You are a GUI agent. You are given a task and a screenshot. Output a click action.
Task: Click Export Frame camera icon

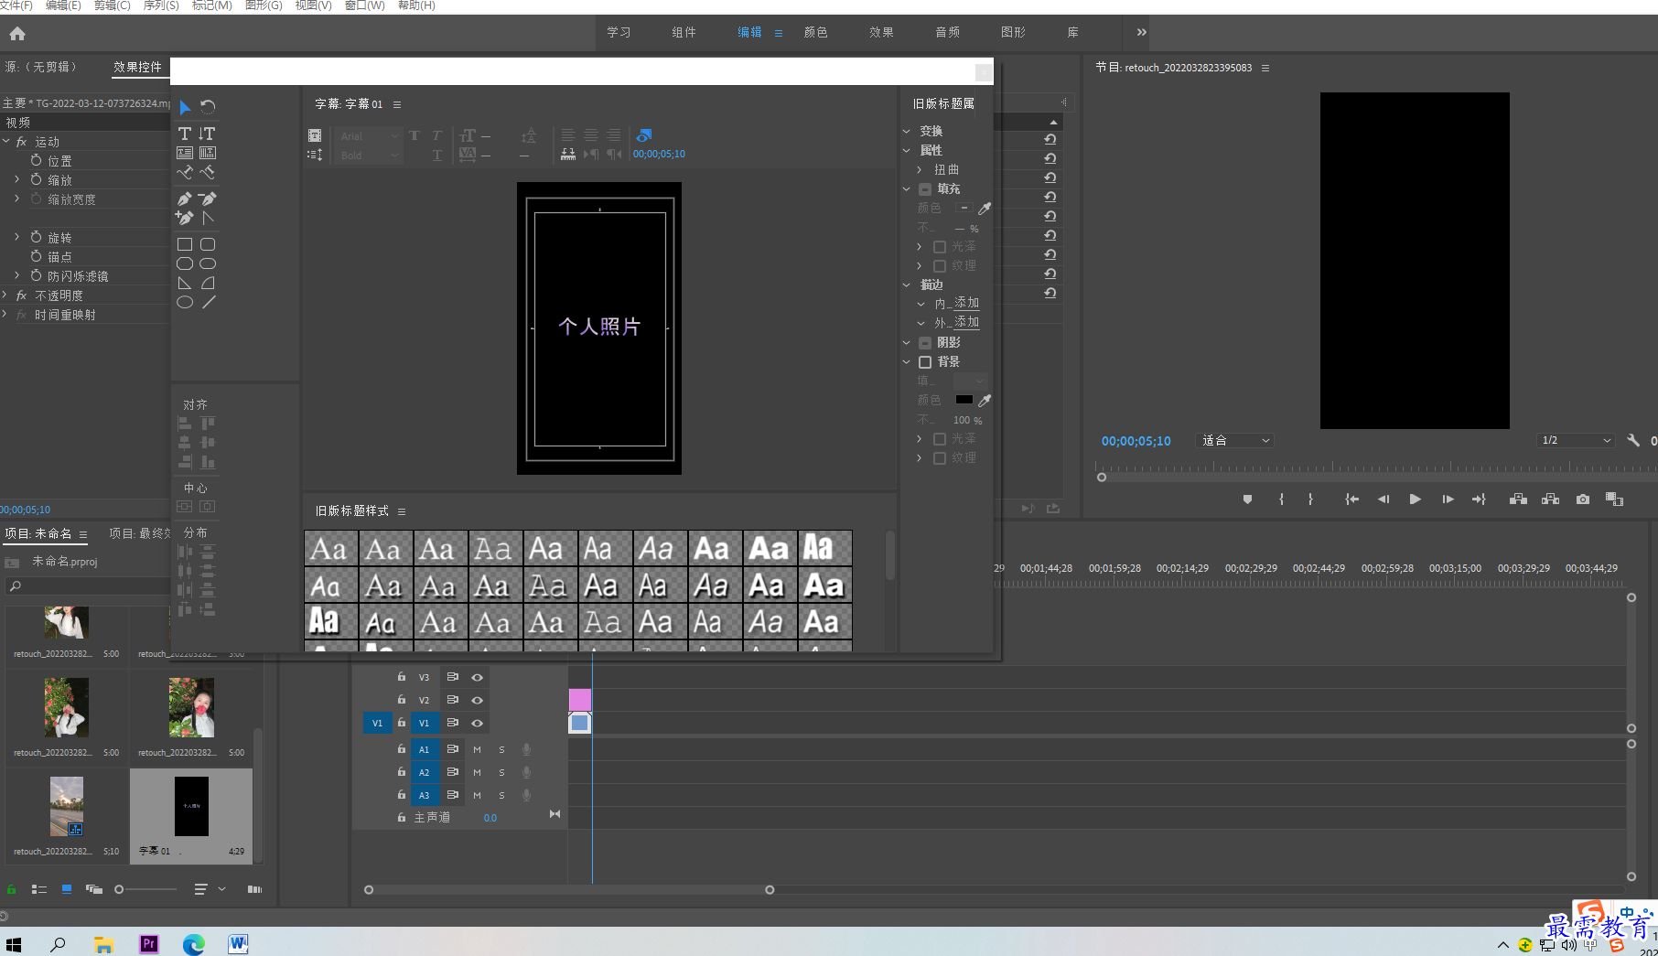coord(1583,499)
